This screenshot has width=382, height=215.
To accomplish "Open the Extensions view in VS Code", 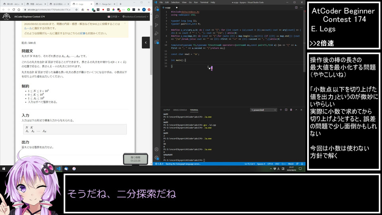I will pos(157,42).
